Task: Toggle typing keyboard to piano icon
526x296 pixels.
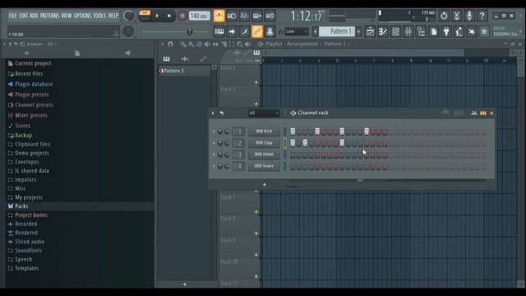Action: point(219,31)
